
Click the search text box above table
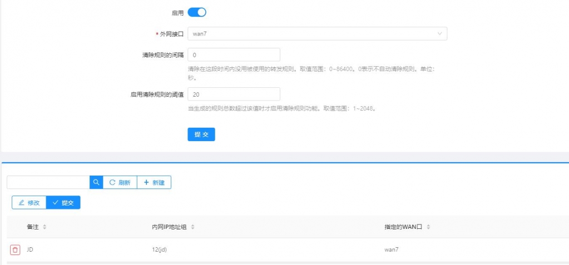[x=48, y=182]
